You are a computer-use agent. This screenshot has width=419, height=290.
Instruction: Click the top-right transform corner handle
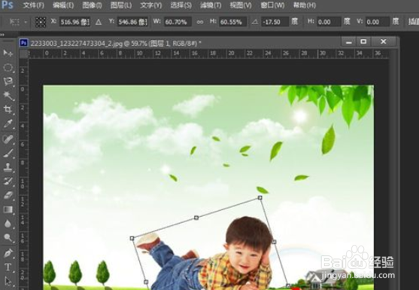[260, 197]
